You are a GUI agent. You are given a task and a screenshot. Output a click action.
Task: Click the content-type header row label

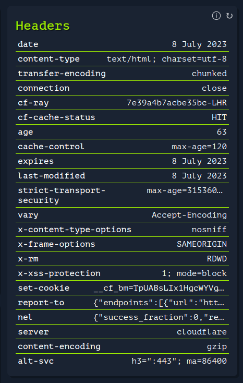point(49,59)
